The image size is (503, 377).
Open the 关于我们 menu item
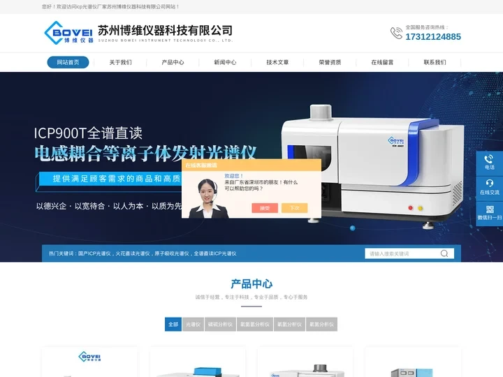tap(120, 62)
